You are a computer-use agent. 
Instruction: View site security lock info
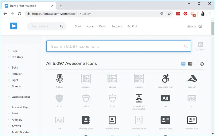point(28,14)
